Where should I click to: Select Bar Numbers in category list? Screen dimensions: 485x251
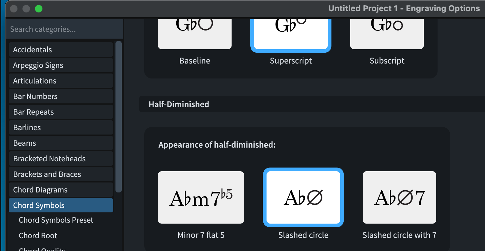click(61, 97)
